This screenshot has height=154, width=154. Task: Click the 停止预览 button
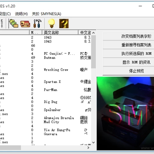pos(128,71)
